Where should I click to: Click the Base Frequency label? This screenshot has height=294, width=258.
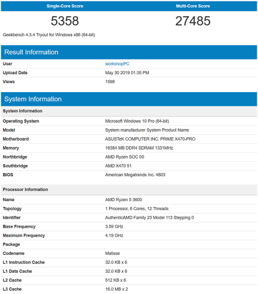(x=19, y=226)
